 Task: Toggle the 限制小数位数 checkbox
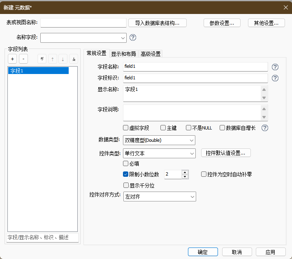pos(126,174)
